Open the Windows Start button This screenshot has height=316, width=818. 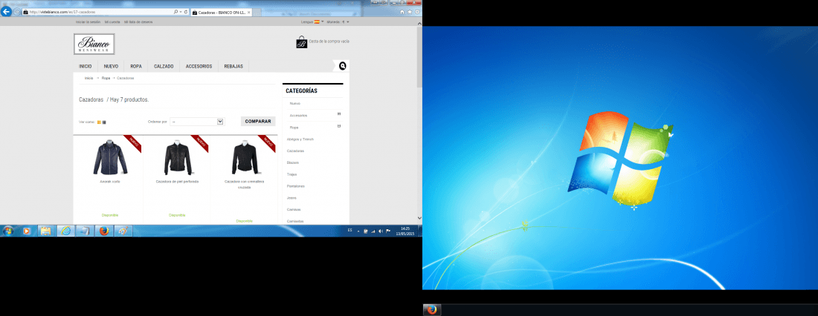pyautogui.click(x=7, y=231)
